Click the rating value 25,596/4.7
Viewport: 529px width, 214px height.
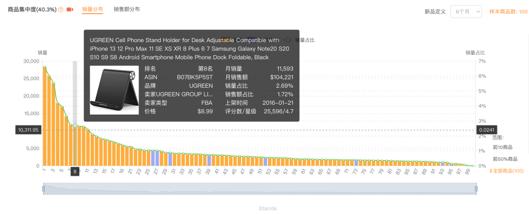278,111
